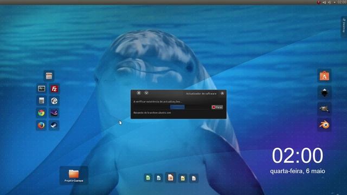Launch the terminal icon beside FileZilla

(42, 89)
